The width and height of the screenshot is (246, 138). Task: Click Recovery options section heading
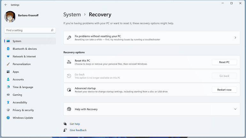74,52
